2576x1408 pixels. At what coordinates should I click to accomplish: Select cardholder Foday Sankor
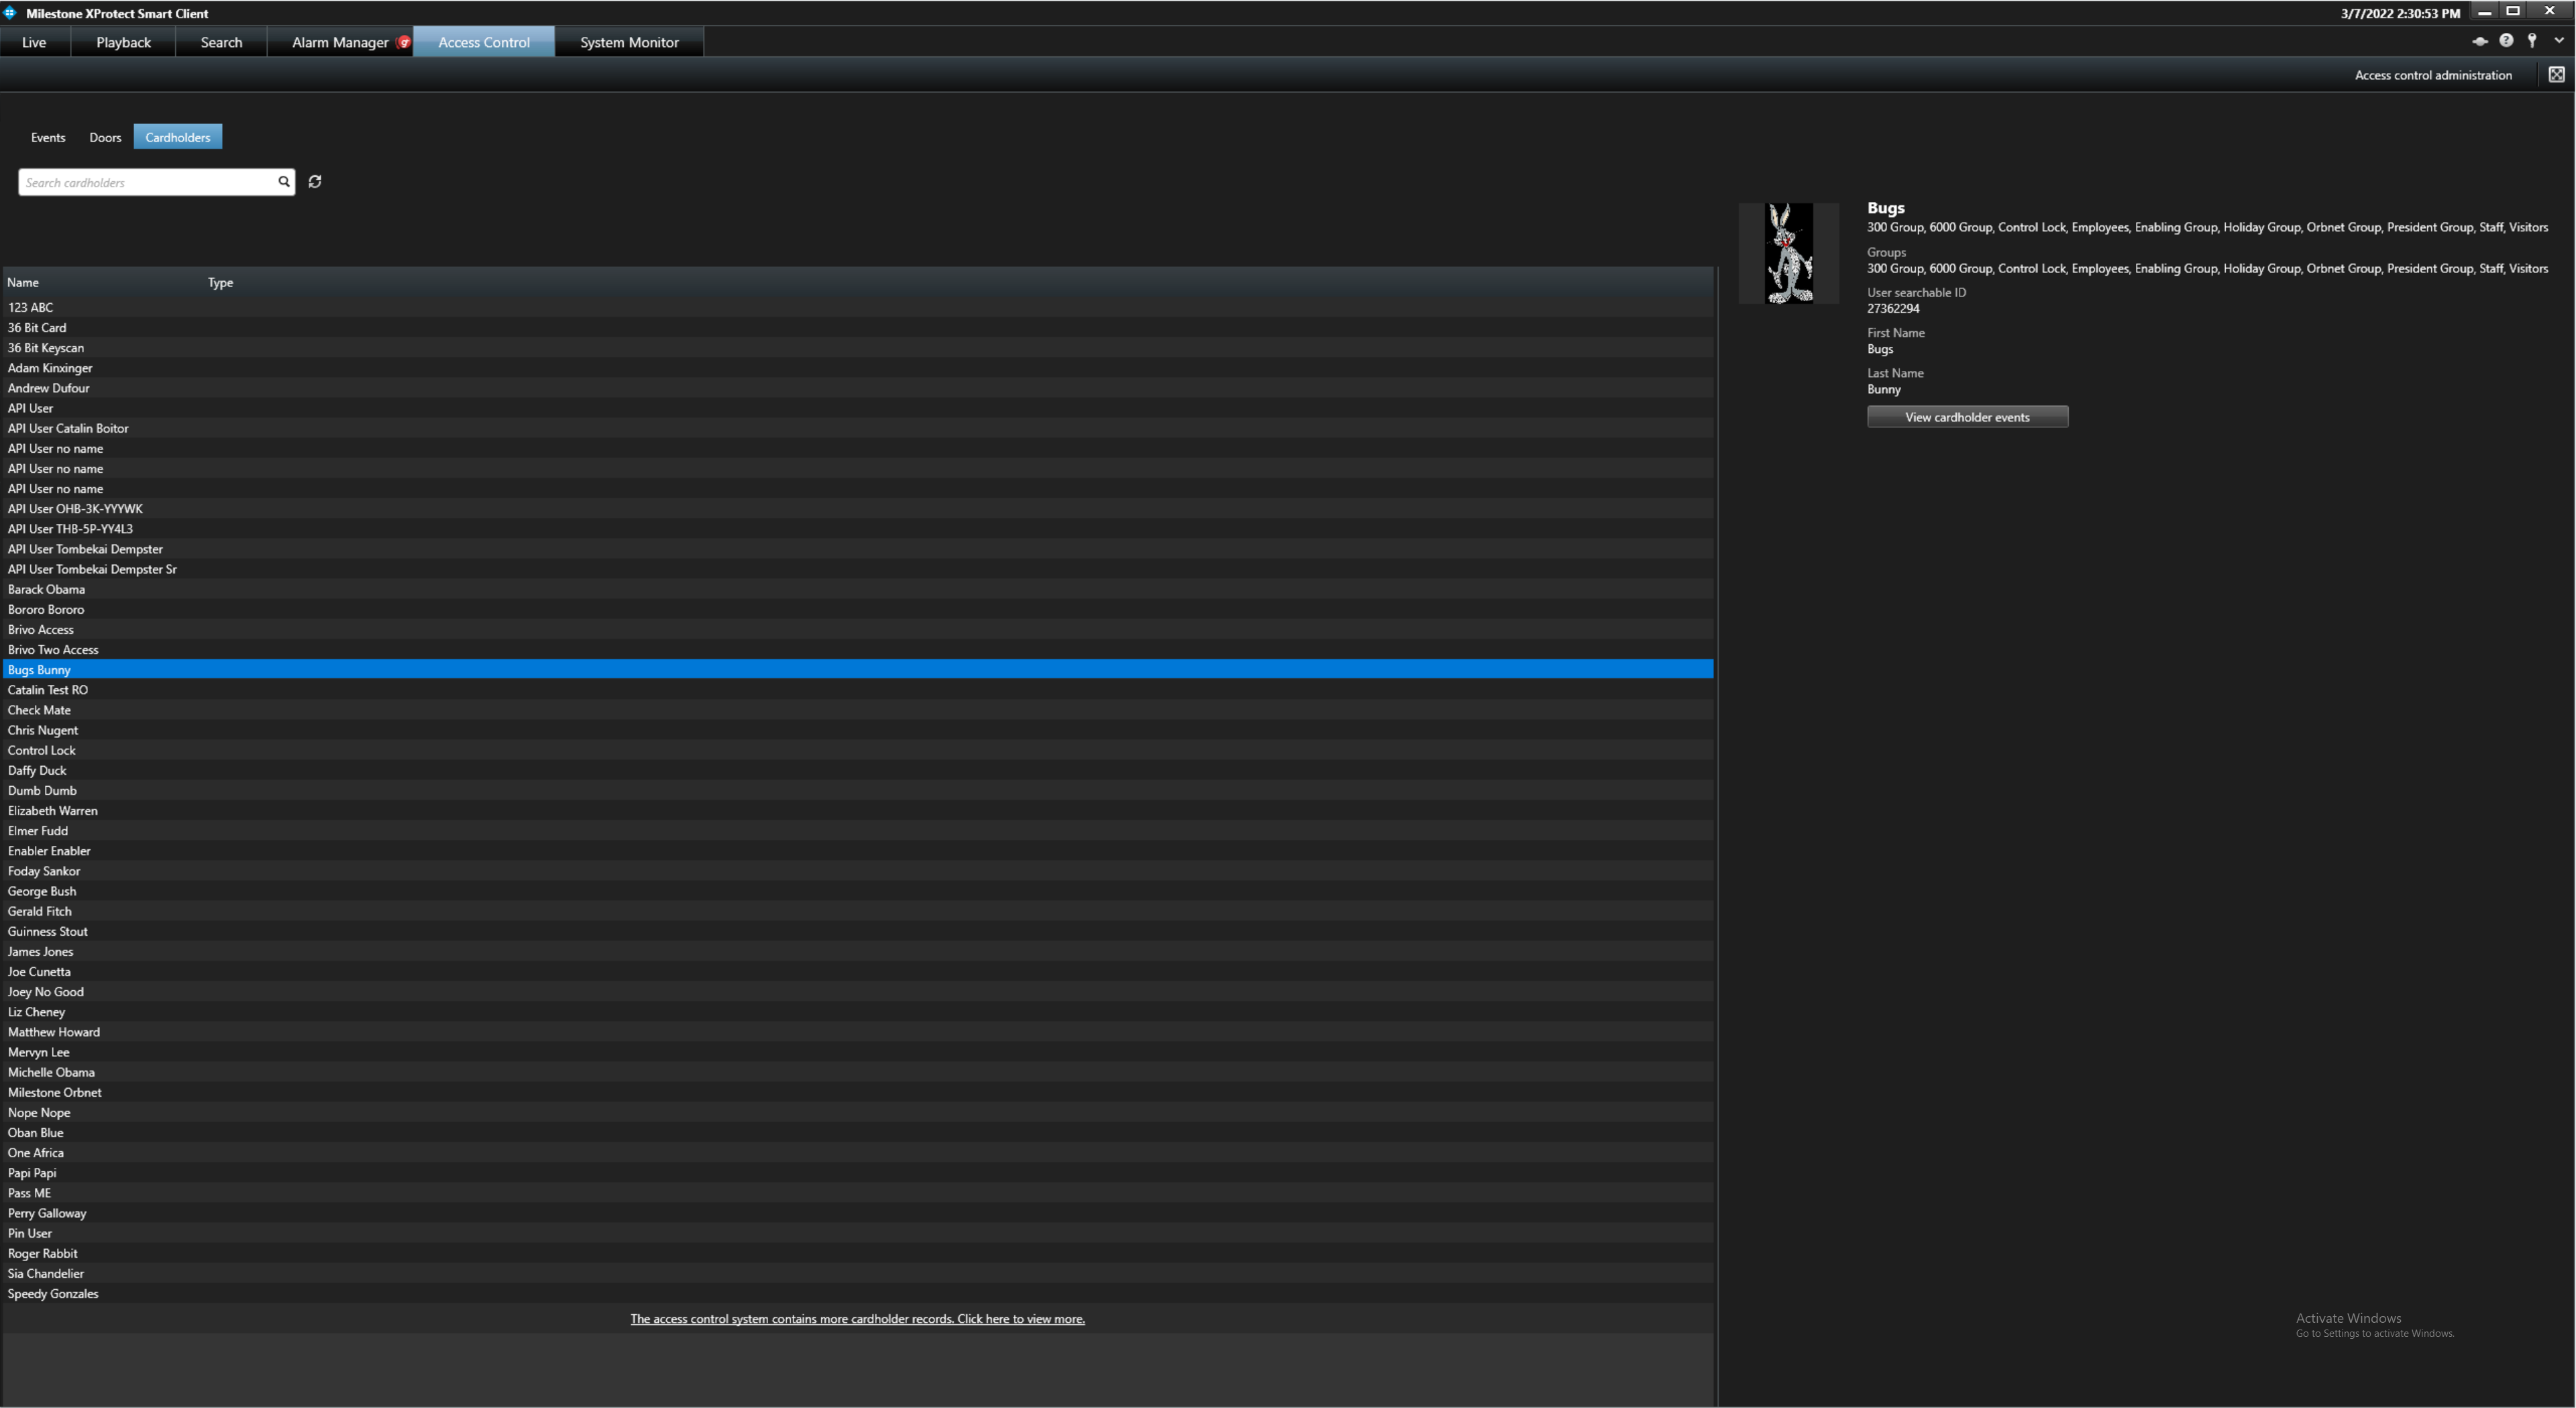858,871
